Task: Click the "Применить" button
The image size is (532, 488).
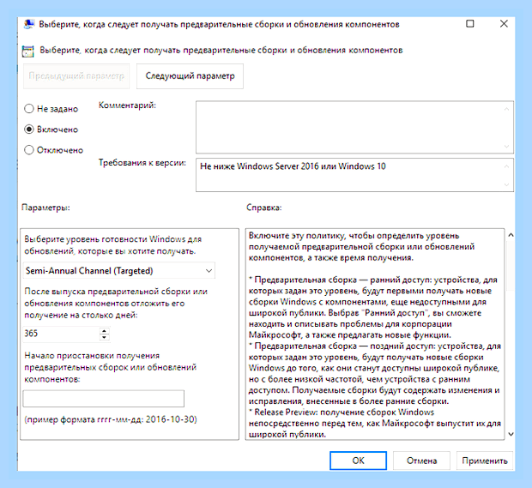Action: [485, 461]
